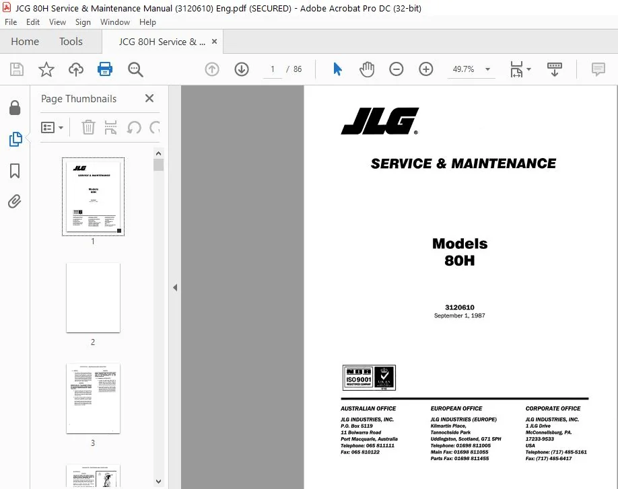Click thumbnails scrollbar up arrow
Viewport: 618px width, 489px height.
click(x=158, y=153)
